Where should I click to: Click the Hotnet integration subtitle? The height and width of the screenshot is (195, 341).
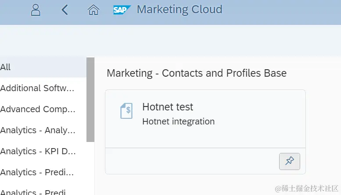tap(178, 121)
